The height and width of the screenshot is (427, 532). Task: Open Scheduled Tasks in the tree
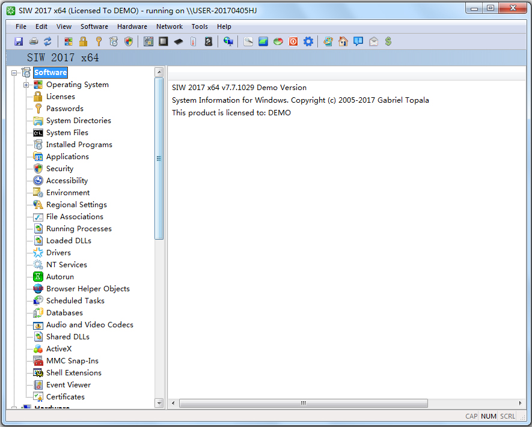click(x=75, y=301)
